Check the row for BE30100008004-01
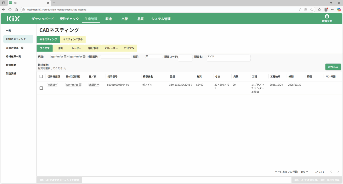 click(x=41, y=88)
